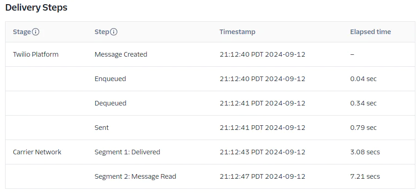Click the Enqueued step row
Screen dimensions: 420x193
(x=110, y=79)
